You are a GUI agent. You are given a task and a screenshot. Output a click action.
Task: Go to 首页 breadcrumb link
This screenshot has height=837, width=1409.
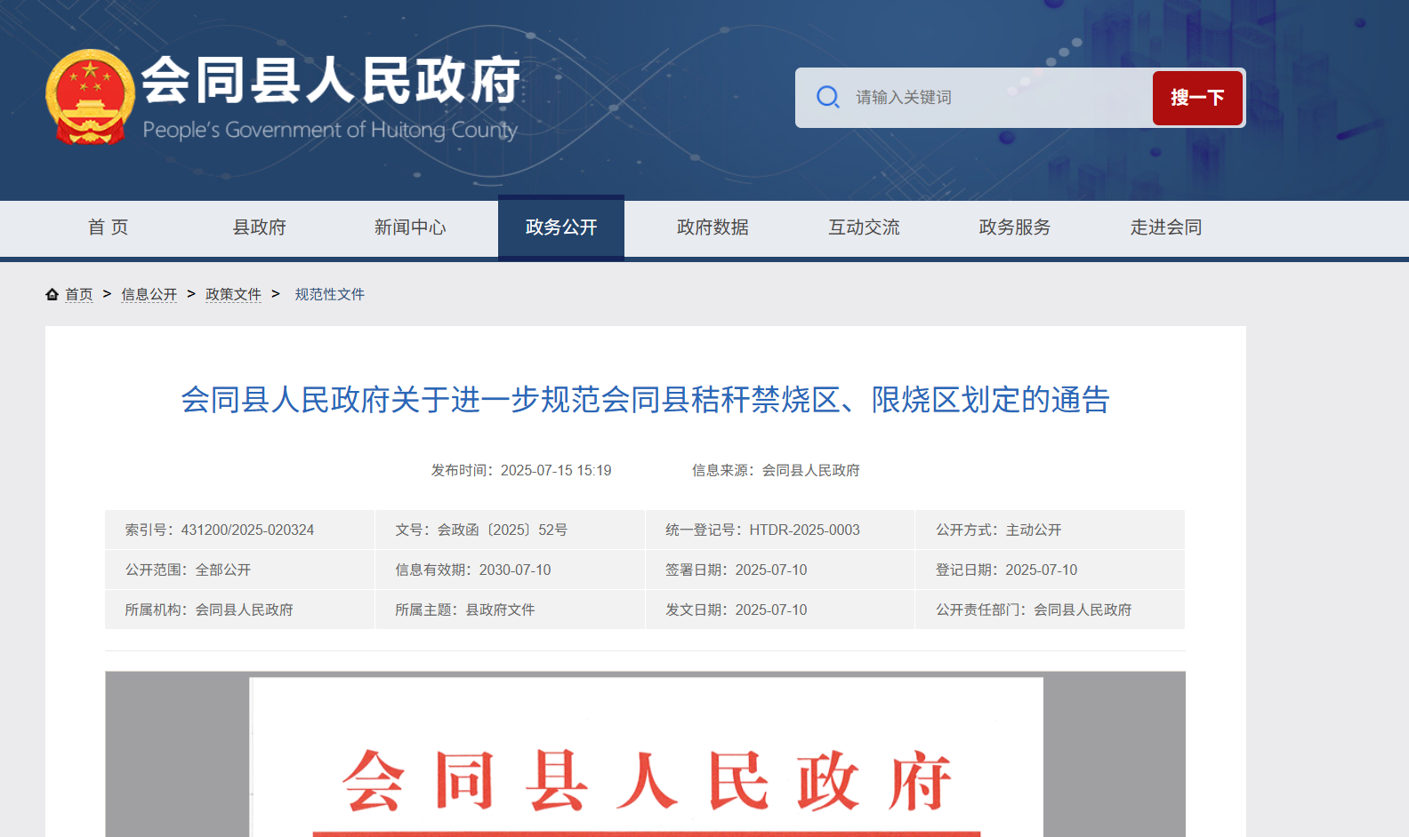[79, 294]
